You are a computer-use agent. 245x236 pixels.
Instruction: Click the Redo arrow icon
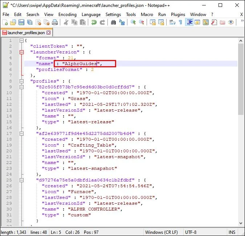(102, 22)
